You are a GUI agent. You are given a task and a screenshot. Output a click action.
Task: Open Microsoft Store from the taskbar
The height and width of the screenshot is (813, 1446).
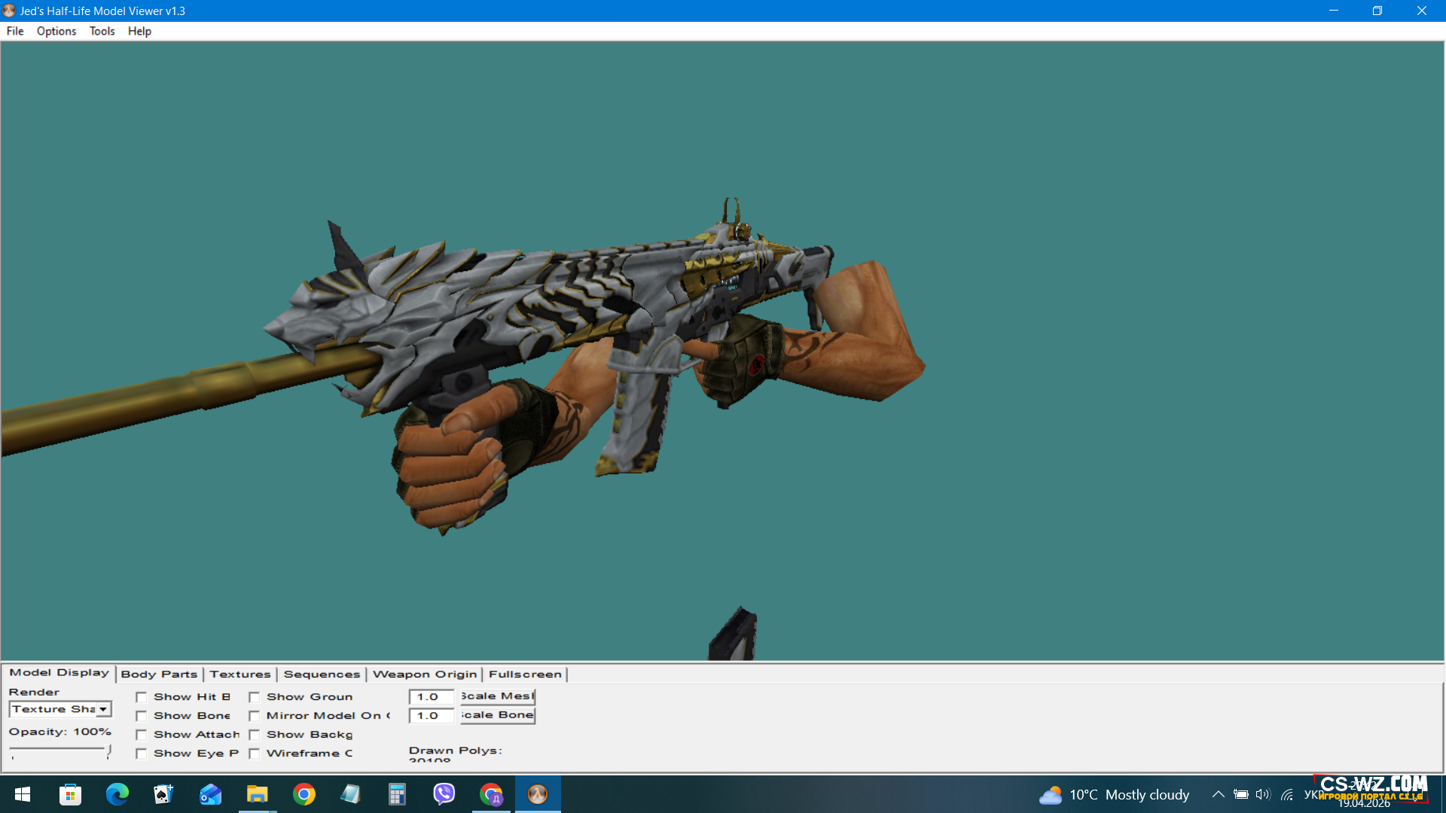click(x=70, y=794)
